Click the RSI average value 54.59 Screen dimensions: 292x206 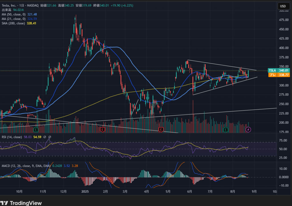point(37,137)
